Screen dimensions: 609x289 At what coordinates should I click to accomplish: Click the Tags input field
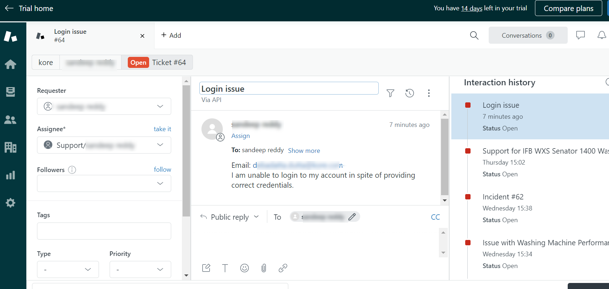104,231
